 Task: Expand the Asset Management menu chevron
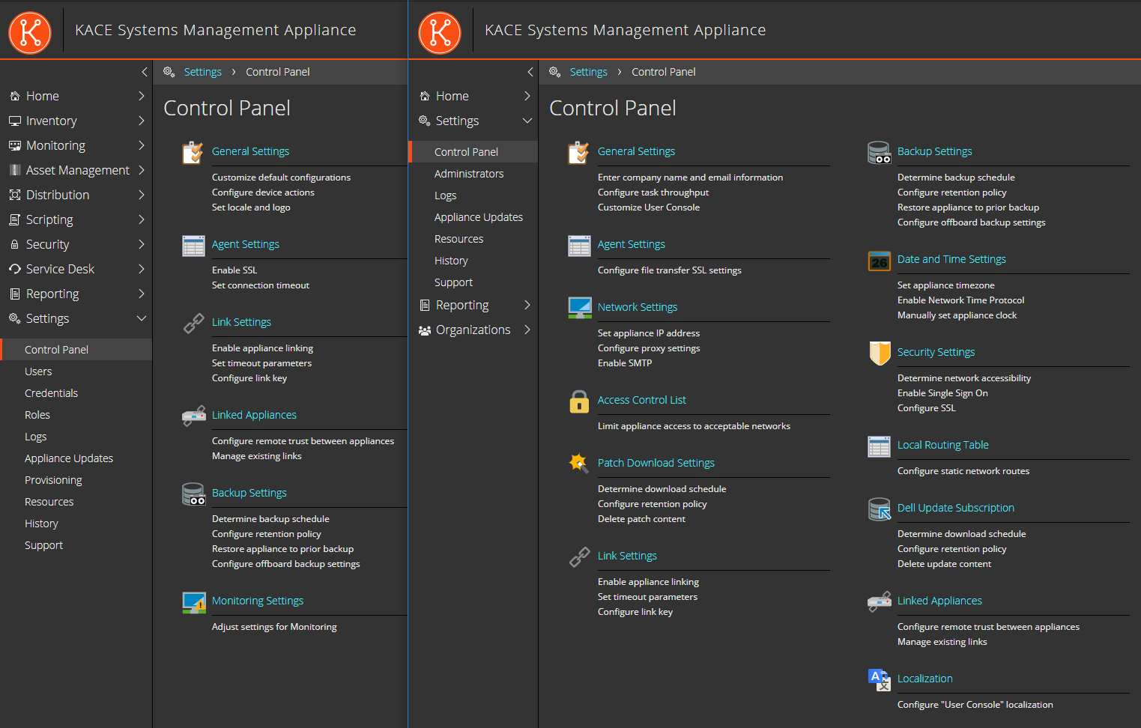(142, 170)
